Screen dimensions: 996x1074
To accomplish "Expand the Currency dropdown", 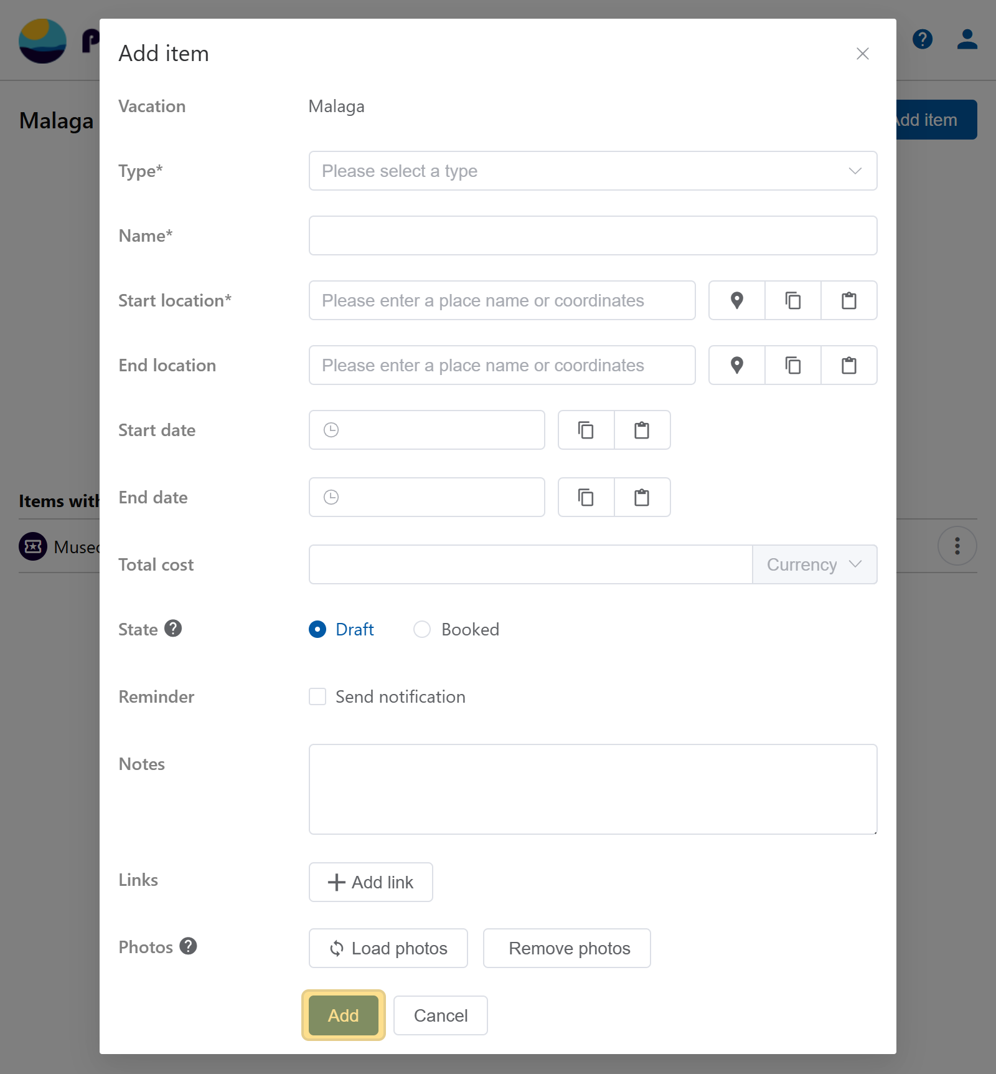I will 815,564.
